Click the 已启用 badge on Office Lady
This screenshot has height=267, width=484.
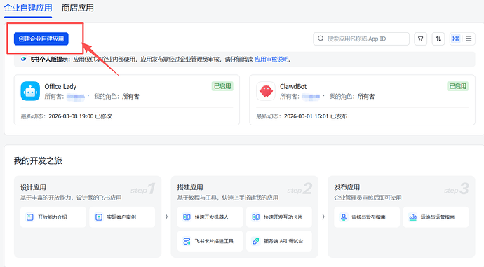[x=222, y=86]
